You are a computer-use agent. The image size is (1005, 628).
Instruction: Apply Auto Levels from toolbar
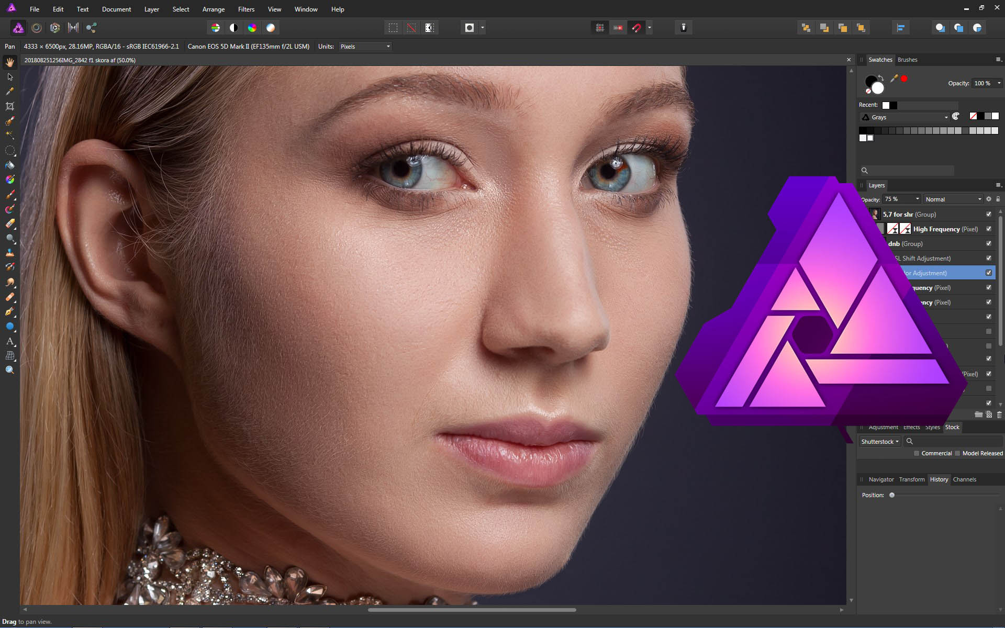[216, 28]
